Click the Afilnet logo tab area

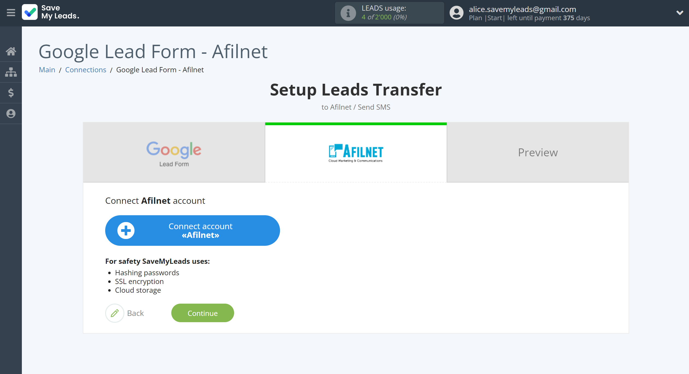[355, 152]
